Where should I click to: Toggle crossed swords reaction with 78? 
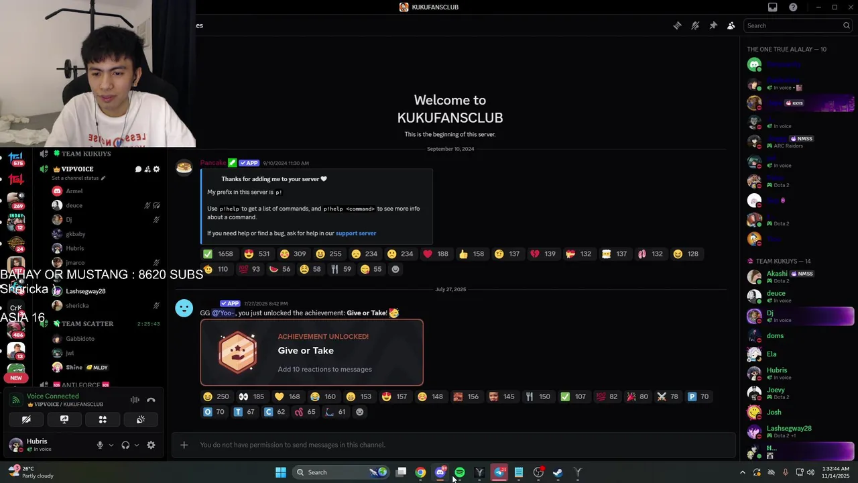668,396
